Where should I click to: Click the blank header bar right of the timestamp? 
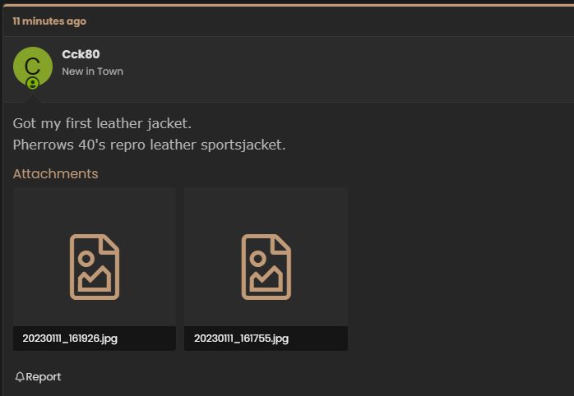point(331,21)
